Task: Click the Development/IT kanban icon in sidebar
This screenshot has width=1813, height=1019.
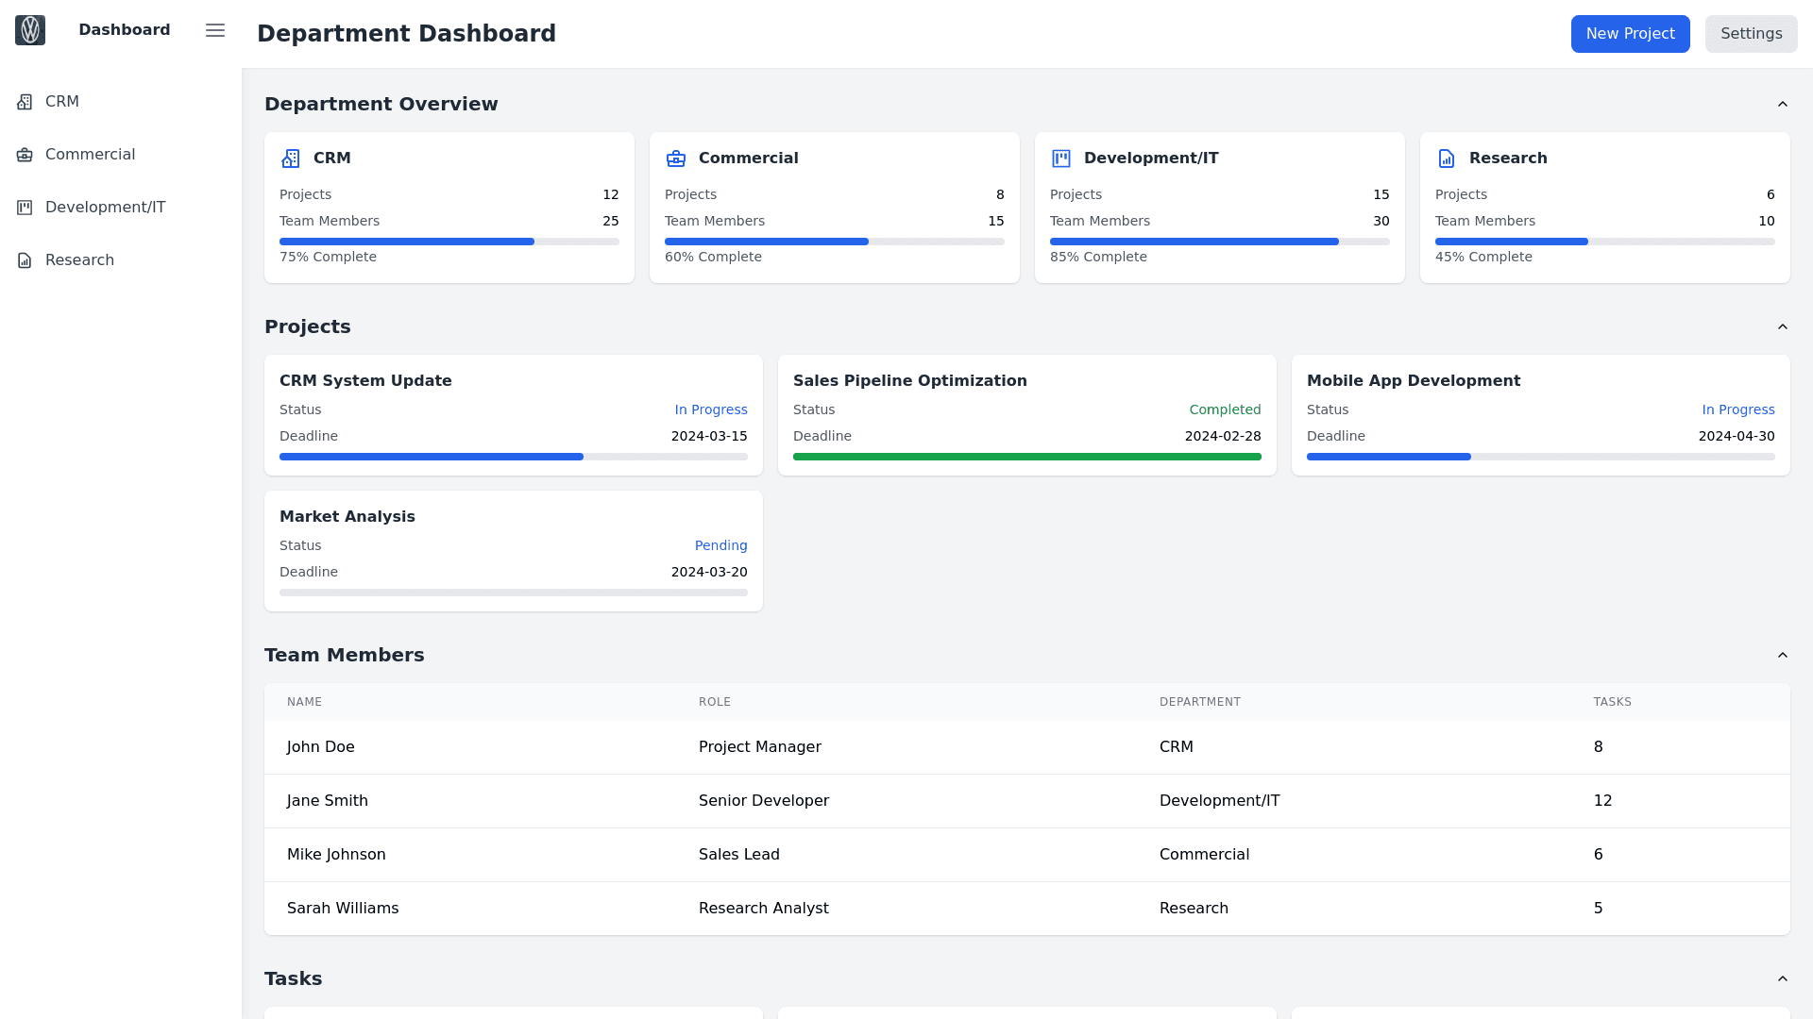Action: click(25, 208)
